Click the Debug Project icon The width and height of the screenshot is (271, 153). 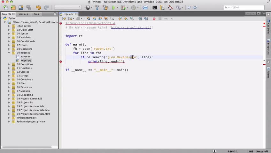click(123, 7)
